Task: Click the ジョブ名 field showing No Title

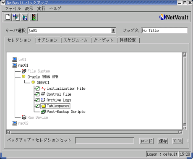Action: pos(164,30)
